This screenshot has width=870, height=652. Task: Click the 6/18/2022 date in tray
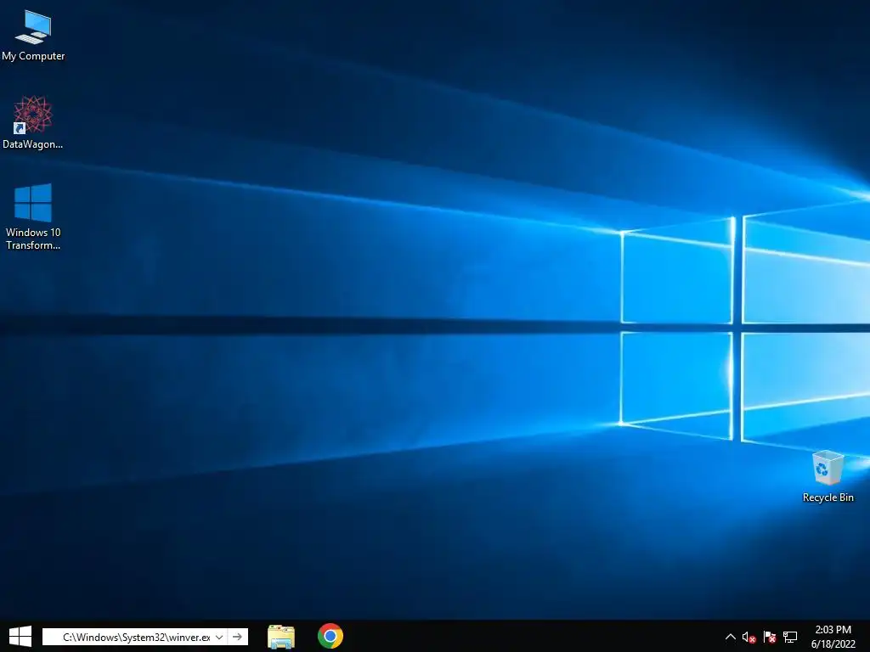(833, 644)
